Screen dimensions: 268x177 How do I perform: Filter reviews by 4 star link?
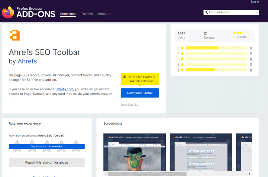tap(179, 53)
